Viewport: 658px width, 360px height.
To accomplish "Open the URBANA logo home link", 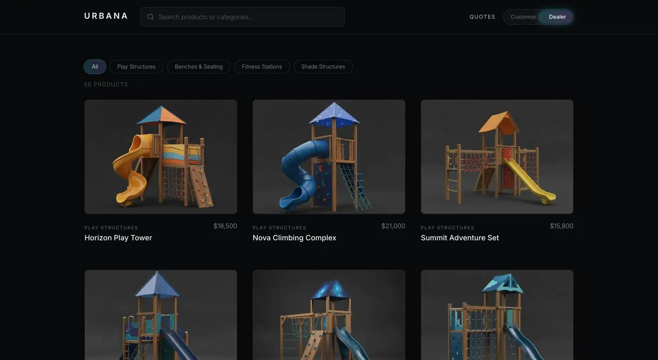I will (x=106, y=16).
